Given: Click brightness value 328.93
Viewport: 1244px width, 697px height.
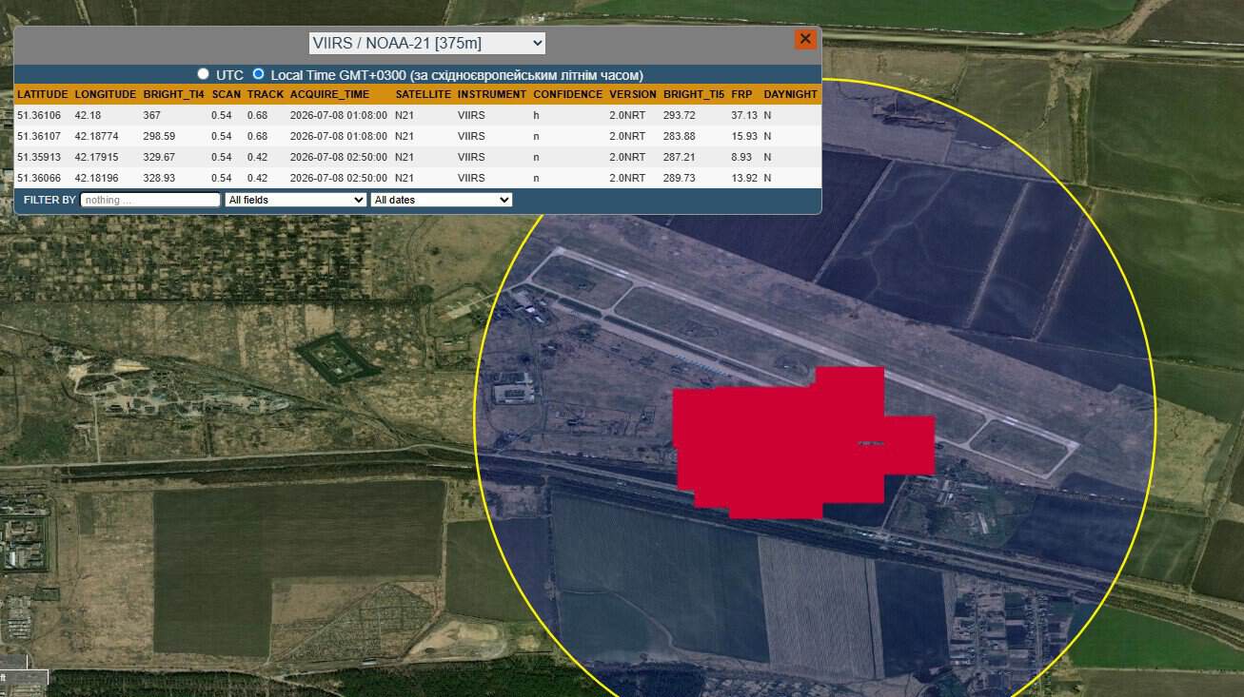Looking at the screenshot, I should tap(159, 178).
